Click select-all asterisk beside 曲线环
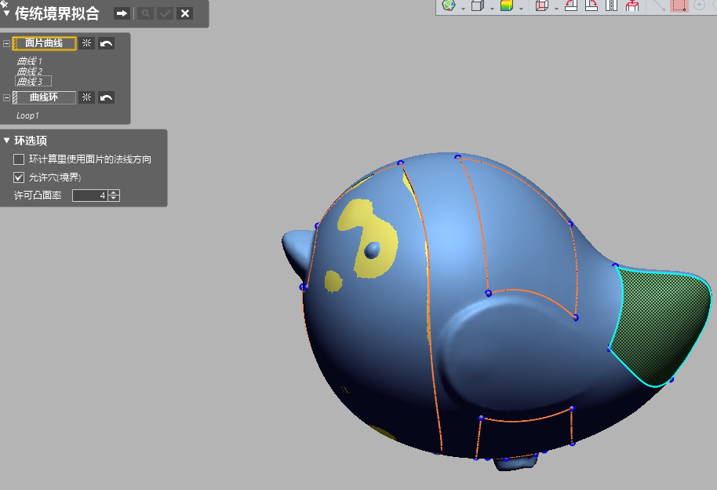This screenshot has height=490, width=717. [86, 97]
